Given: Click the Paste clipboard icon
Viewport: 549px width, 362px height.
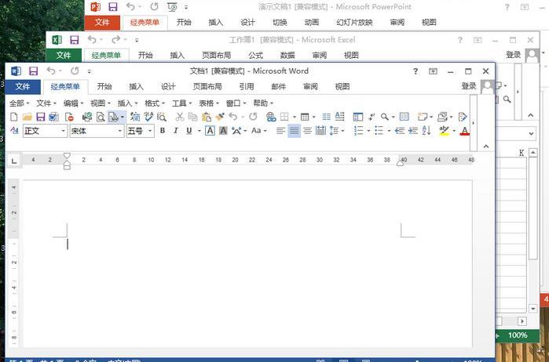Looking at the screenshot, I should tap(207, 117).
